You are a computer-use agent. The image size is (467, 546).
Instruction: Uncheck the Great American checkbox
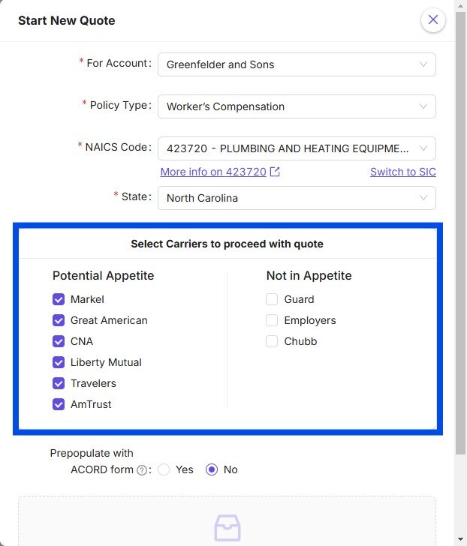coord(59,320)
